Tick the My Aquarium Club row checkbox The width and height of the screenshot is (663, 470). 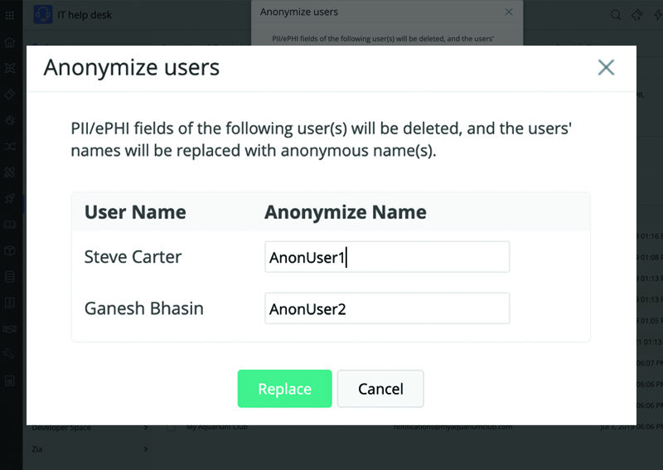[172, 428]
